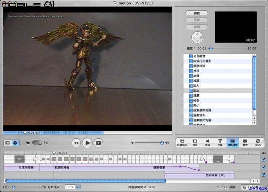
Task: Select the 室內笑聲（大）audio clip
Action: (x=199, y=175)
